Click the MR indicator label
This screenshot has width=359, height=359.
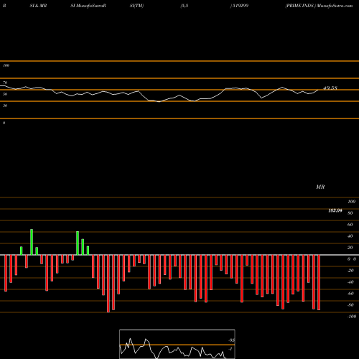pos(320,187)
